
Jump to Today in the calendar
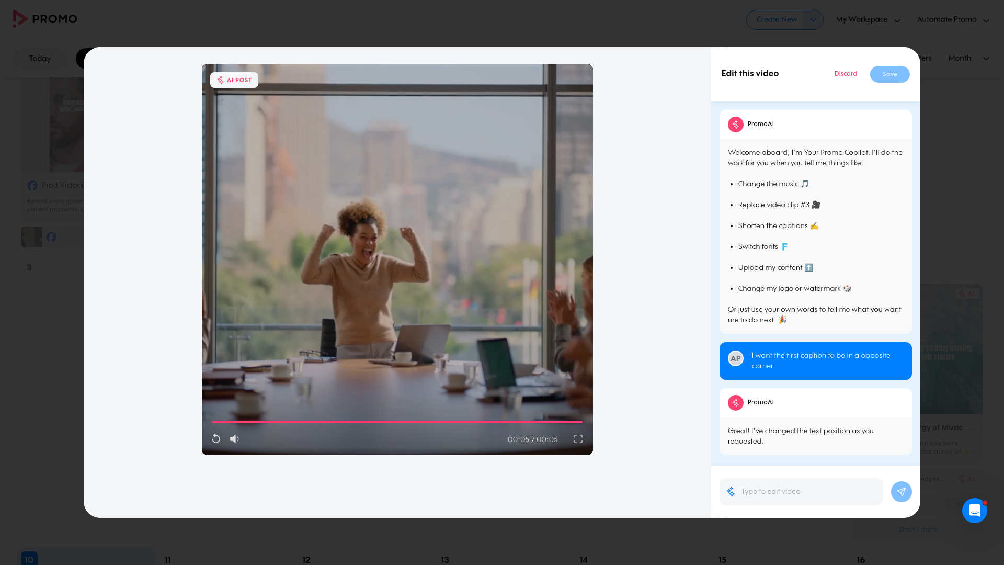tap(40, 59)
